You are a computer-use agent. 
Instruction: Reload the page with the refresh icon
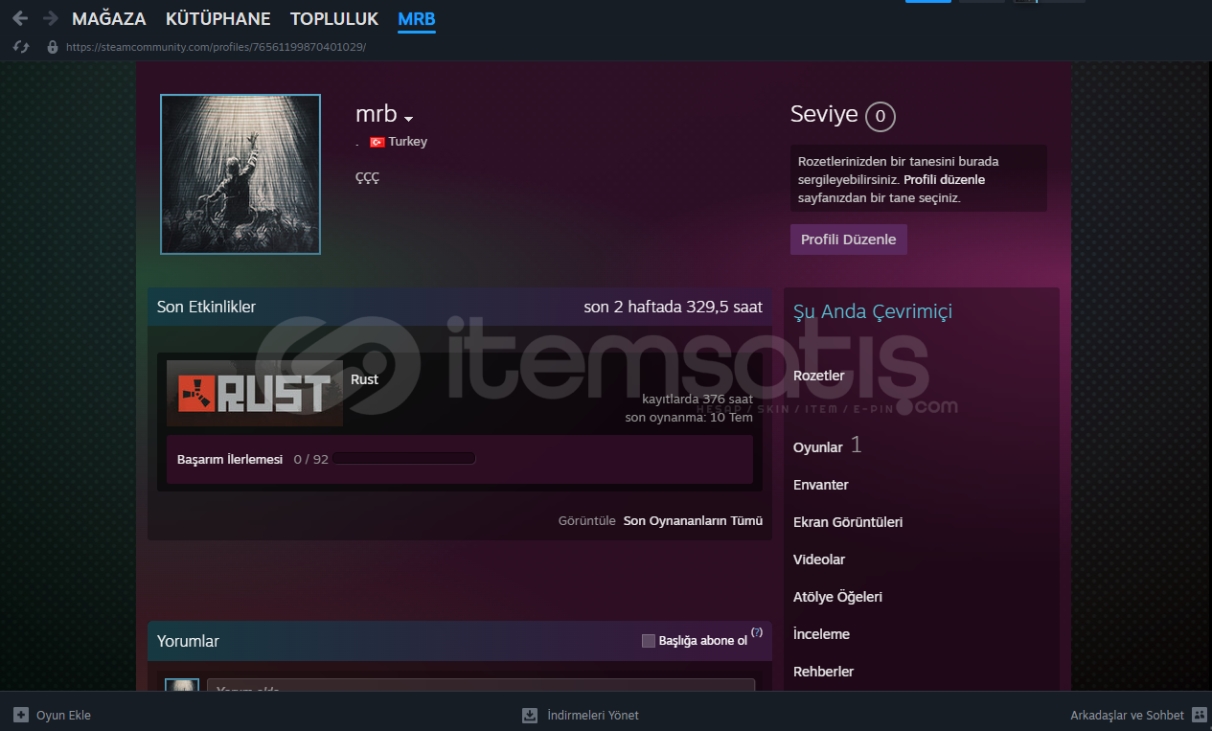(21, 46)
